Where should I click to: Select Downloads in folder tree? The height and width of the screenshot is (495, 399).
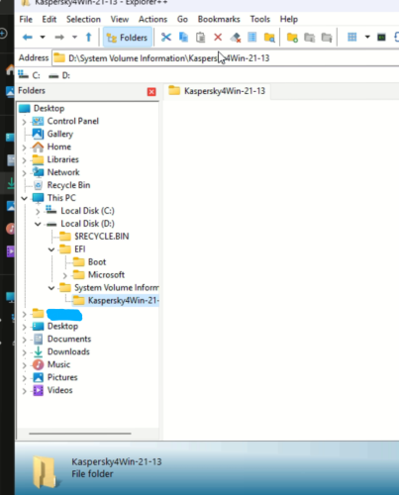point(68,351)
